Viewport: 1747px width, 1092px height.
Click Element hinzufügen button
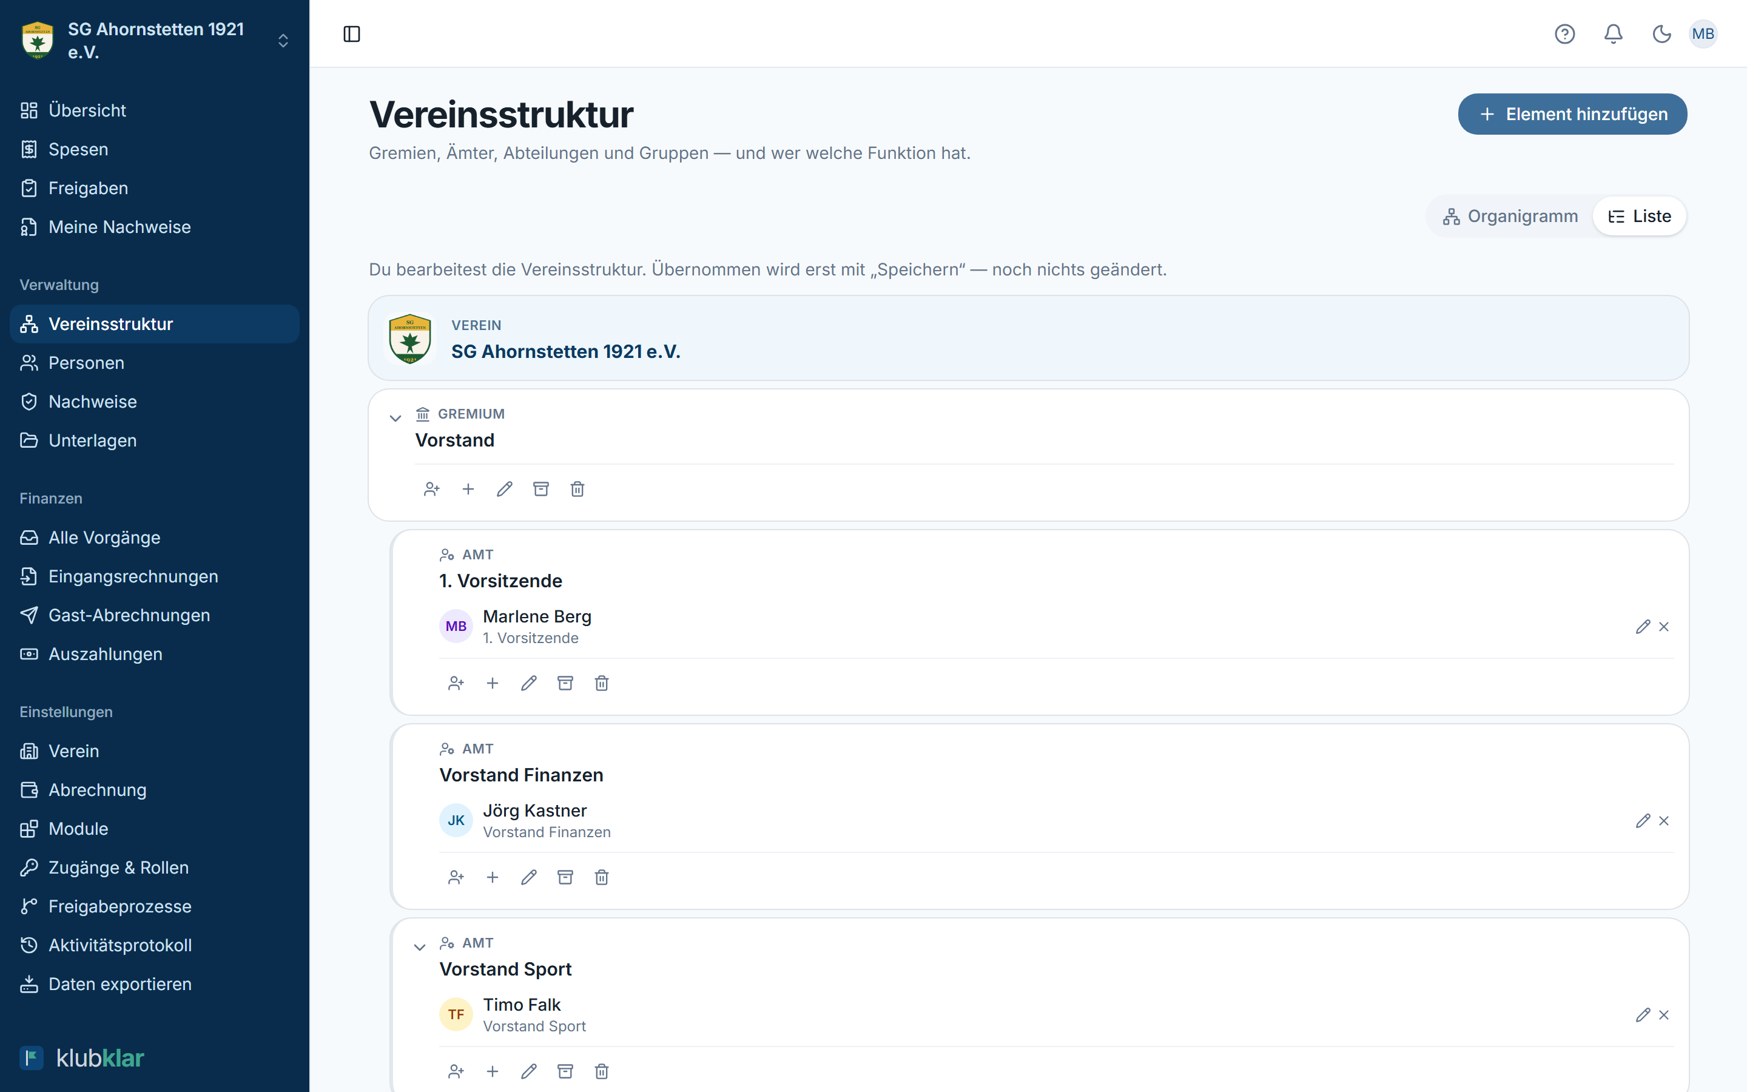(x=1572, y=114)
